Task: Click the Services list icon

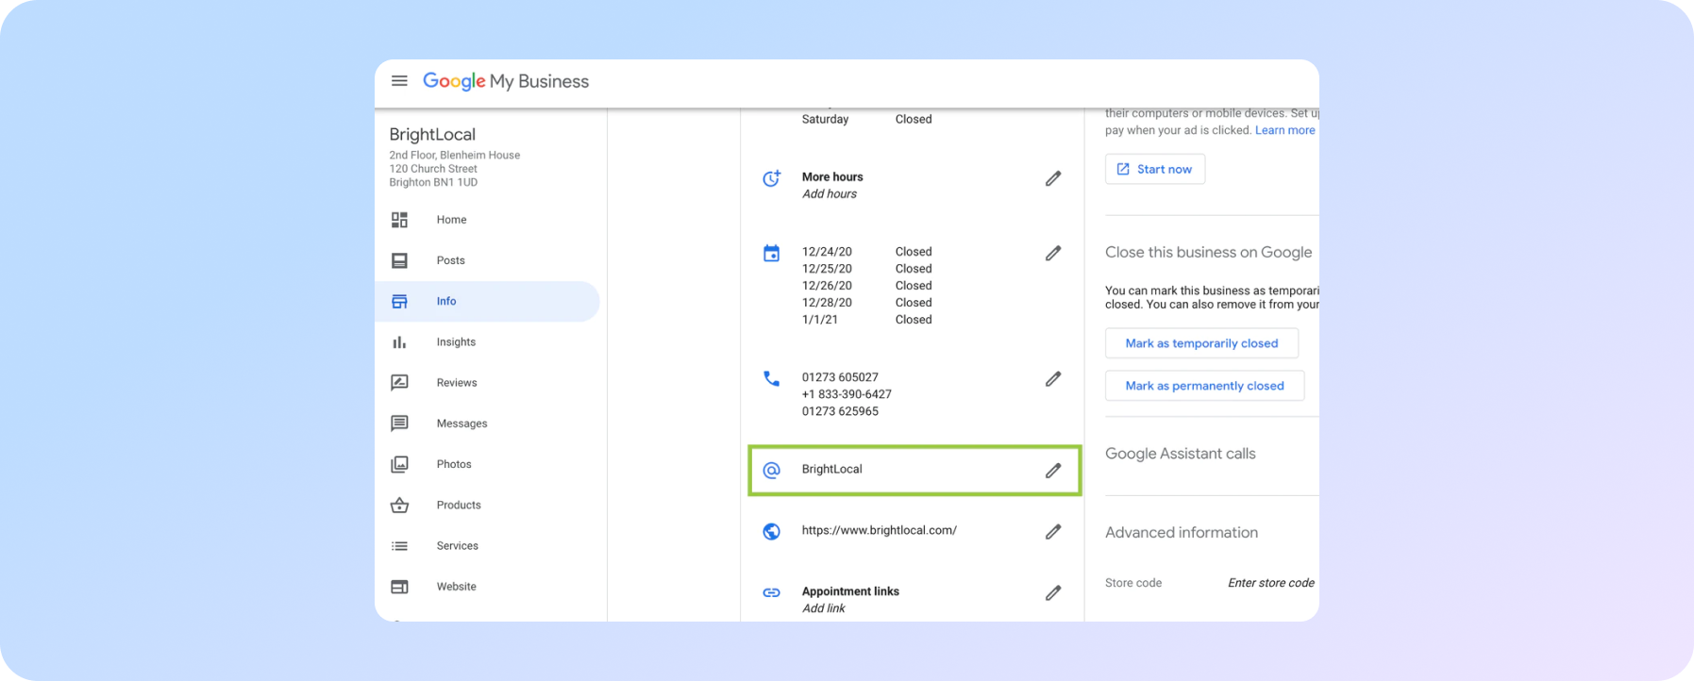Action: [399, 545]
